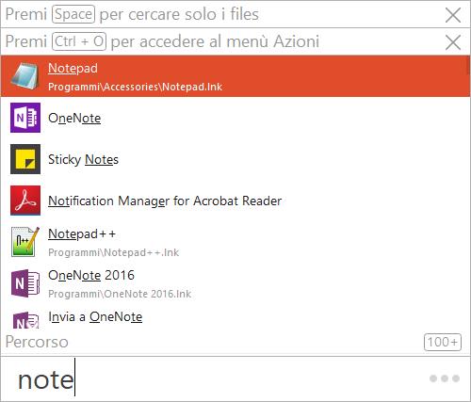471x402 pixels.
Task: Click the Space key hint
Action: pos(73,14)
